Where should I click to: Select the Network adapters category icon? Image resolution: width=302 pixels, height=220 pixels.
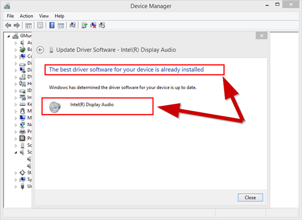[x=23, y=125]
